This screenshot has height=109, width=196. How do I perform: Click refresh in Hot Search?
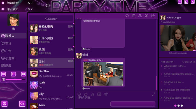pyautogui.click(x=189, y=62)
